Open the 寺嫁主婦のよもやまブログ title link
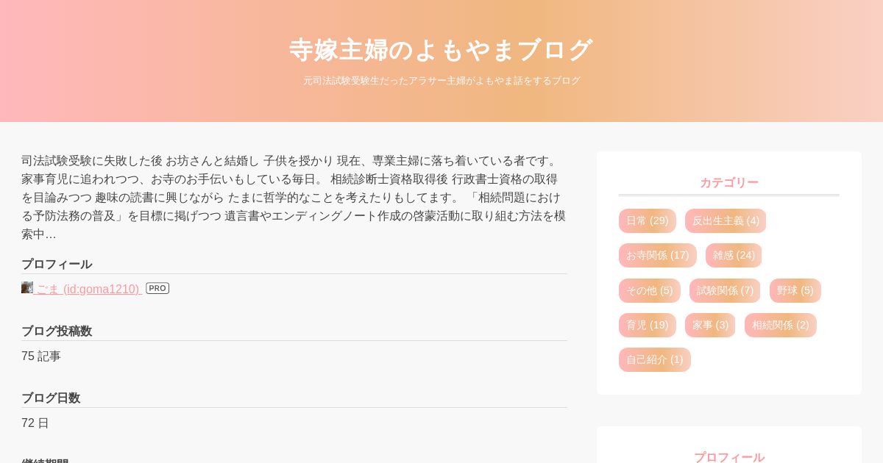This screenshot has height=463, width=883. point(441,50)
